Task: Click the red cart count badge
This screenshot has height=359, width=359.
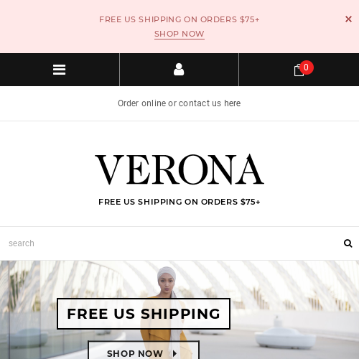Action: pos(307,67)
